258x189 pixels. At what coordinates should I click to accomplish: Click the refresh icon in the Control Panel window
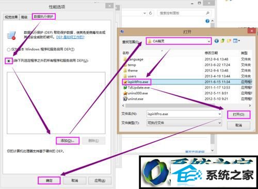coord(151,13)
